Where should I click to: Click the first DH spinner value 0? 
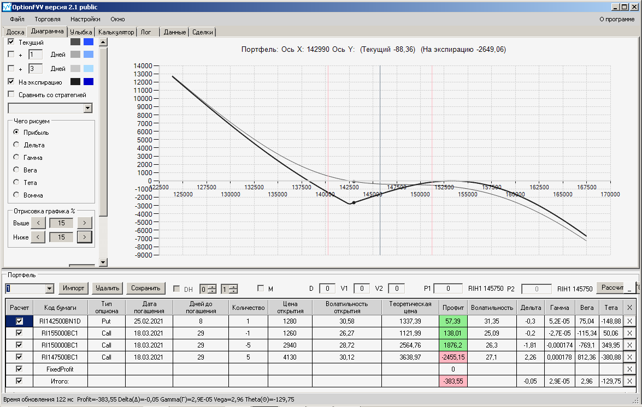(203, 289)
